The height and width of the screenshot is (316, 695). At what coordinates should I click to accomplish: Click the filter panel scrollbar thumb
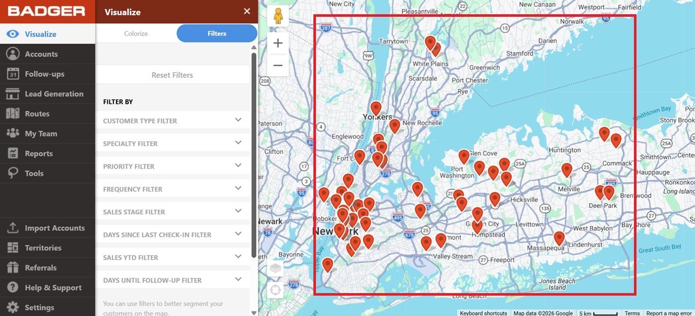[254, 155]
